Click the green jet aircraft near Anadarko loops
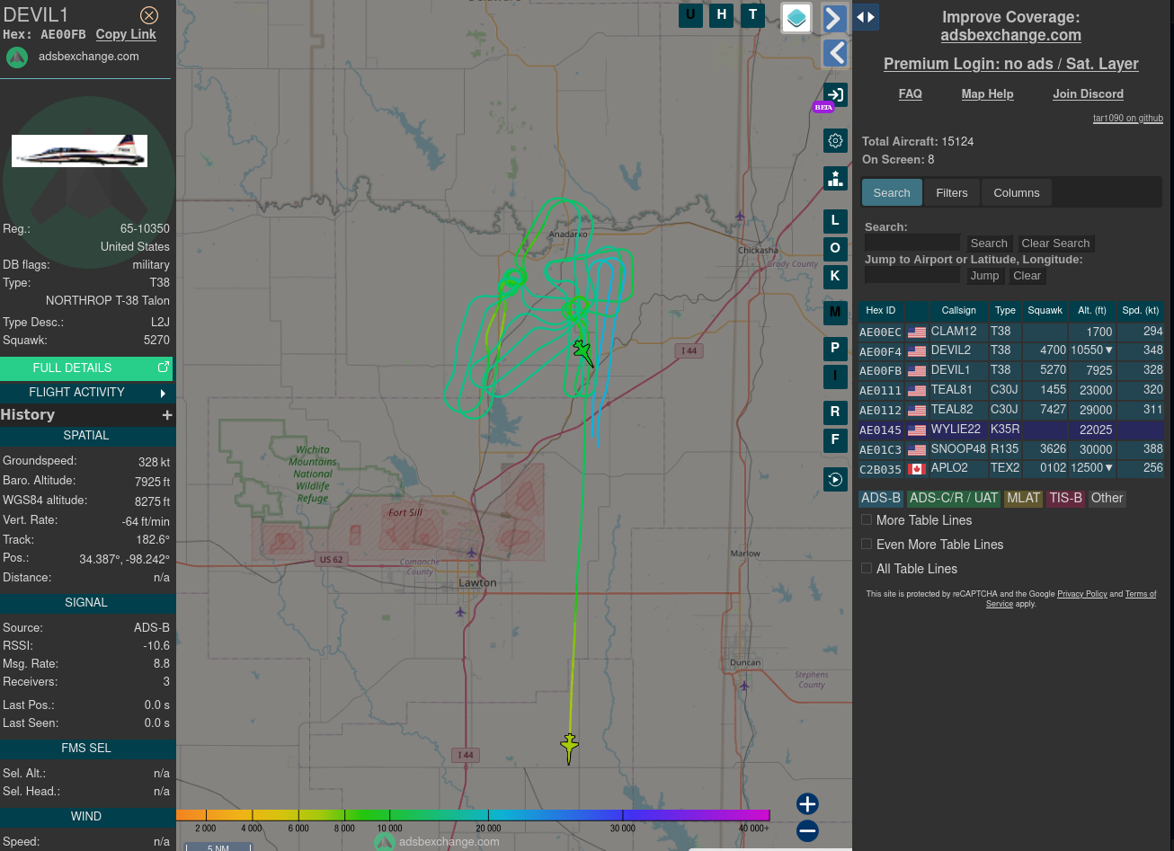Screen dimensions: 1174x851 pos(583,352)
